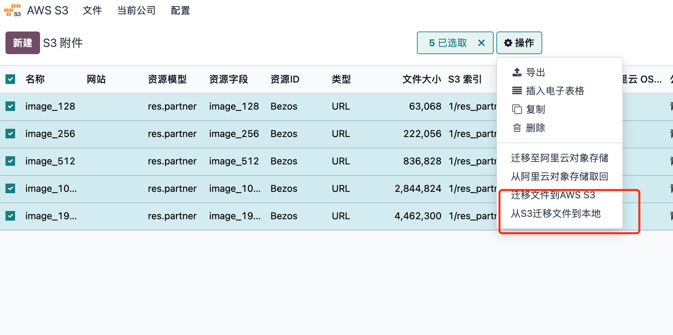Toggle the select-all header checkbox
The width and height of the screenshot is (673, 335).
pyautogui.click(x=10, y=79)
